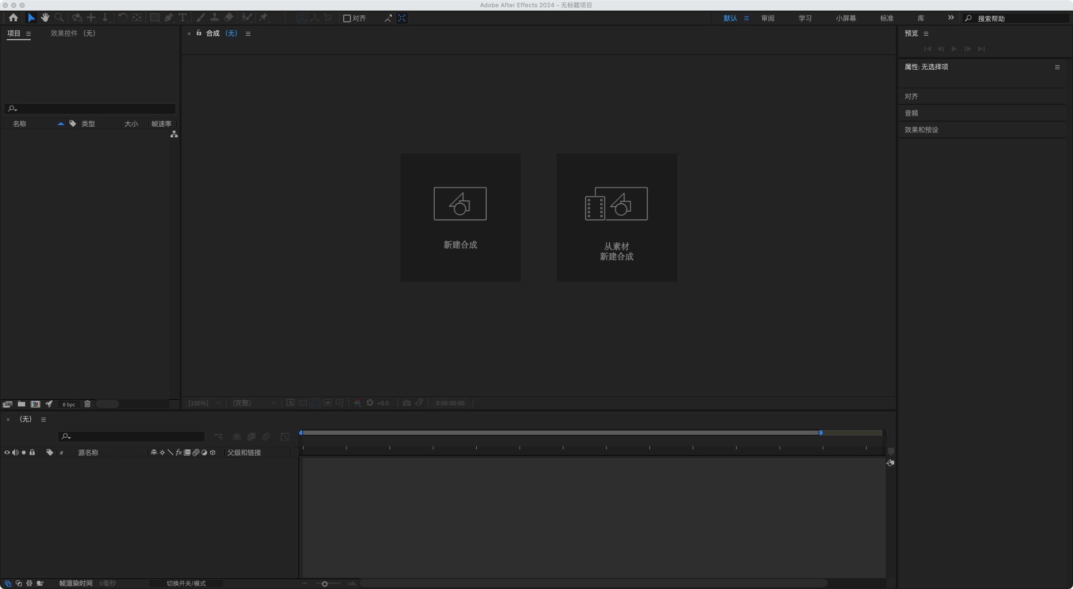Select the Roto Brush tool
Screen dimensions: 1073x589
[247, 17]
